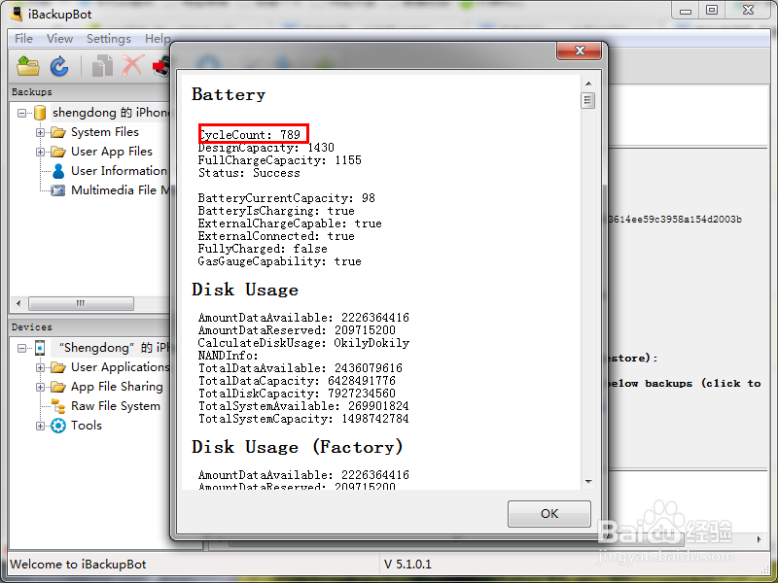778x583 pixels.
Task: Click the dialog vertical scrollbar thumb
Action: point(588,101)
